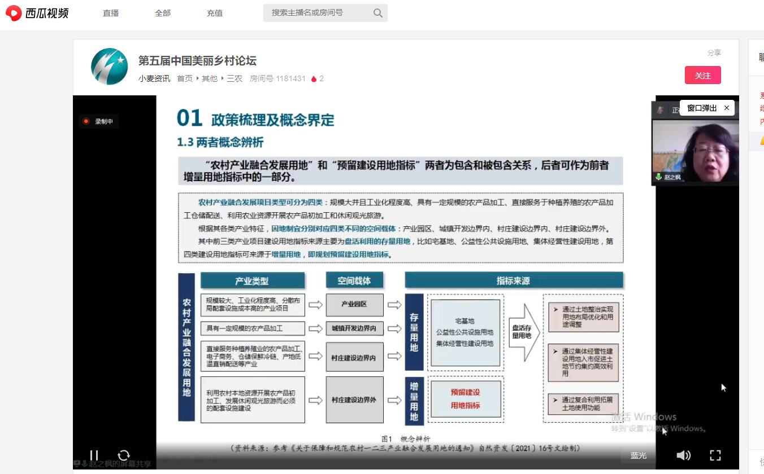The image size is (764, 474).
Task: Mute the video with the speaker icon
Action: pyautogui.click(x=683, y=455)
